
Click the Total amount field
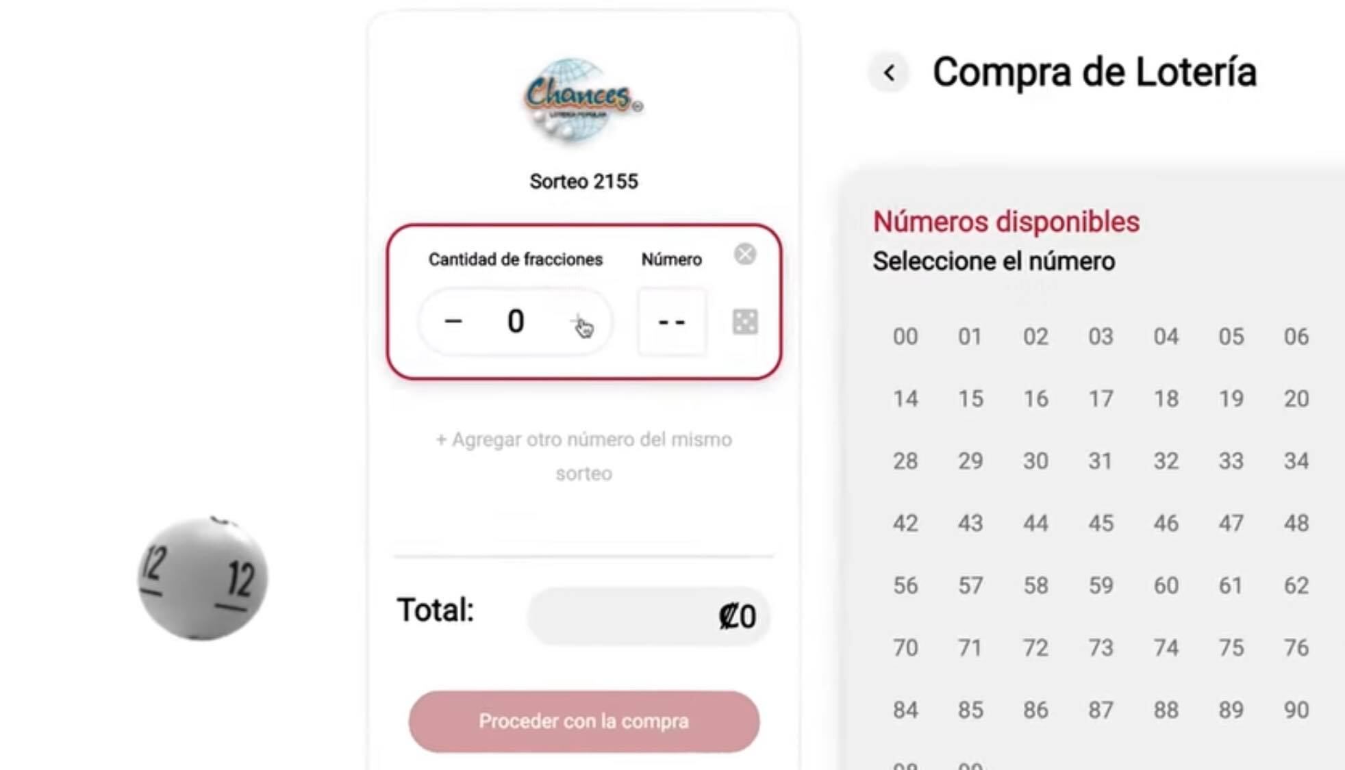coord(648,616)
